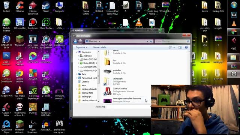The height and width of the screenshot is (135, 240).
Task: Open the Organizza dropdown menu
Action: (x=82, y=47)
